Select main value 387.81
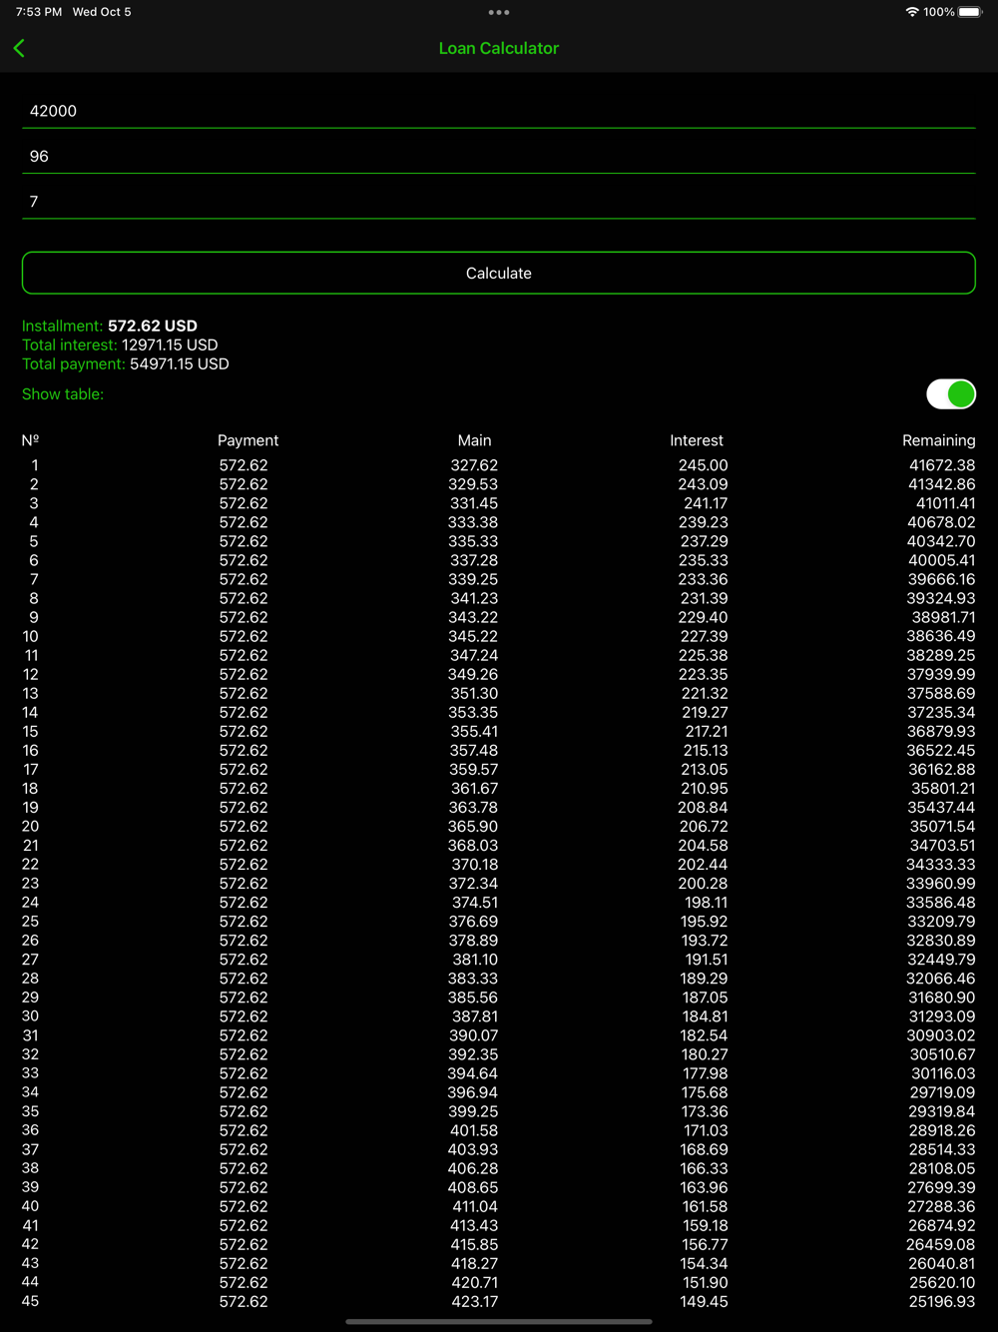 point(475,1016)
